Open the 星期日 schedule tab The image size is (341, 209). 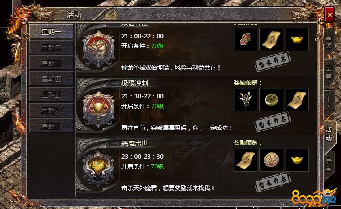tap(51, 126)
